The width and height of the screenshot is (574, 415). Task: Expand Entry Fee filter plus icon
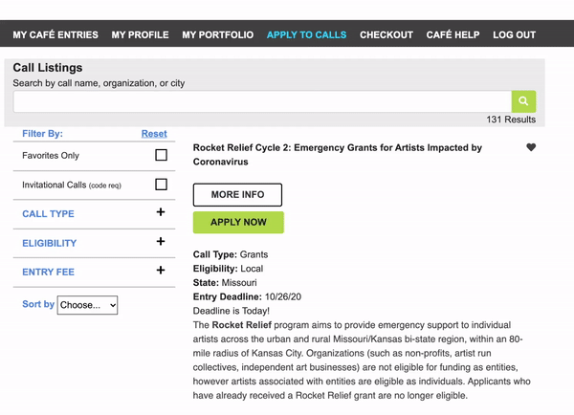tap(161, 271)
